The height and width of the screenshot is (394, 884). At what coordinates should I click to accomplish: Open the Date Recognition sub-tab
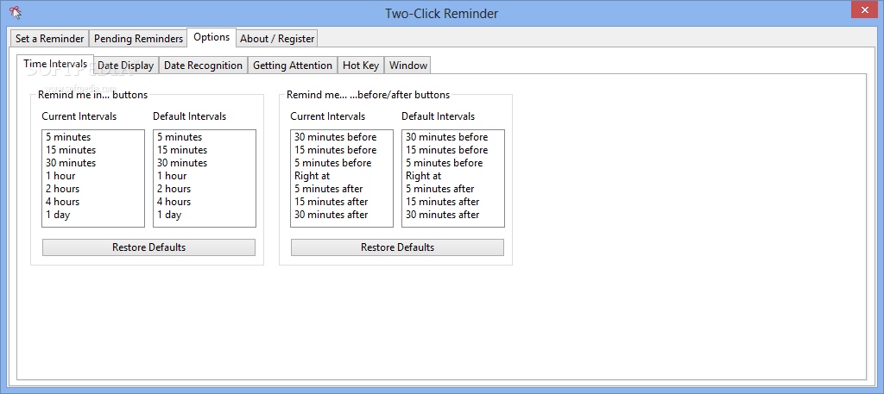pyautogui.click(x=203, y=66)
